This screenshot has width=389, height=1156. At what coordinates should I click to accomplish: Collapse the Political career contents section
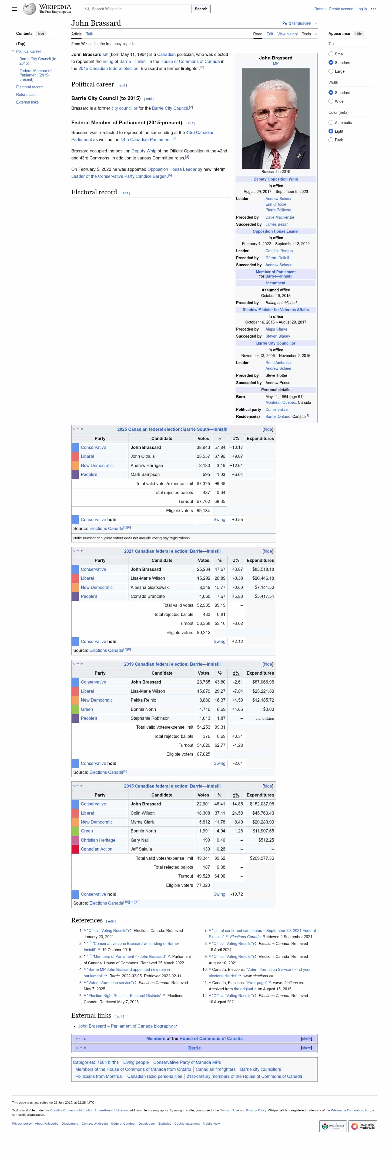13,51
